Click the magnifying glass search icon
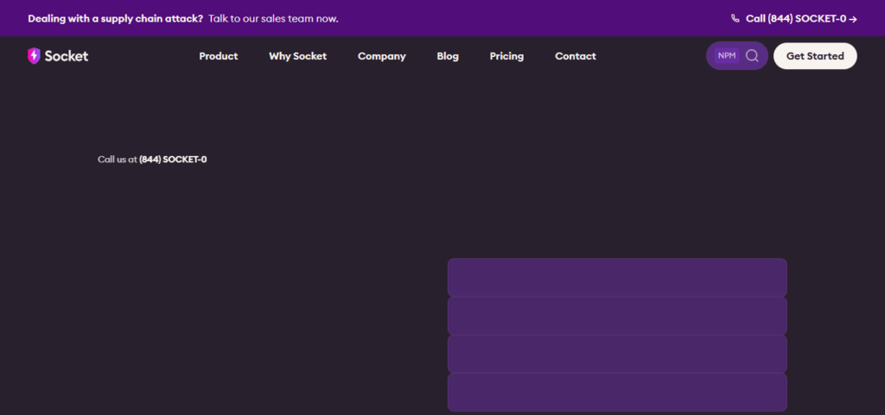 pyautogui.click(x=752, y=56)
